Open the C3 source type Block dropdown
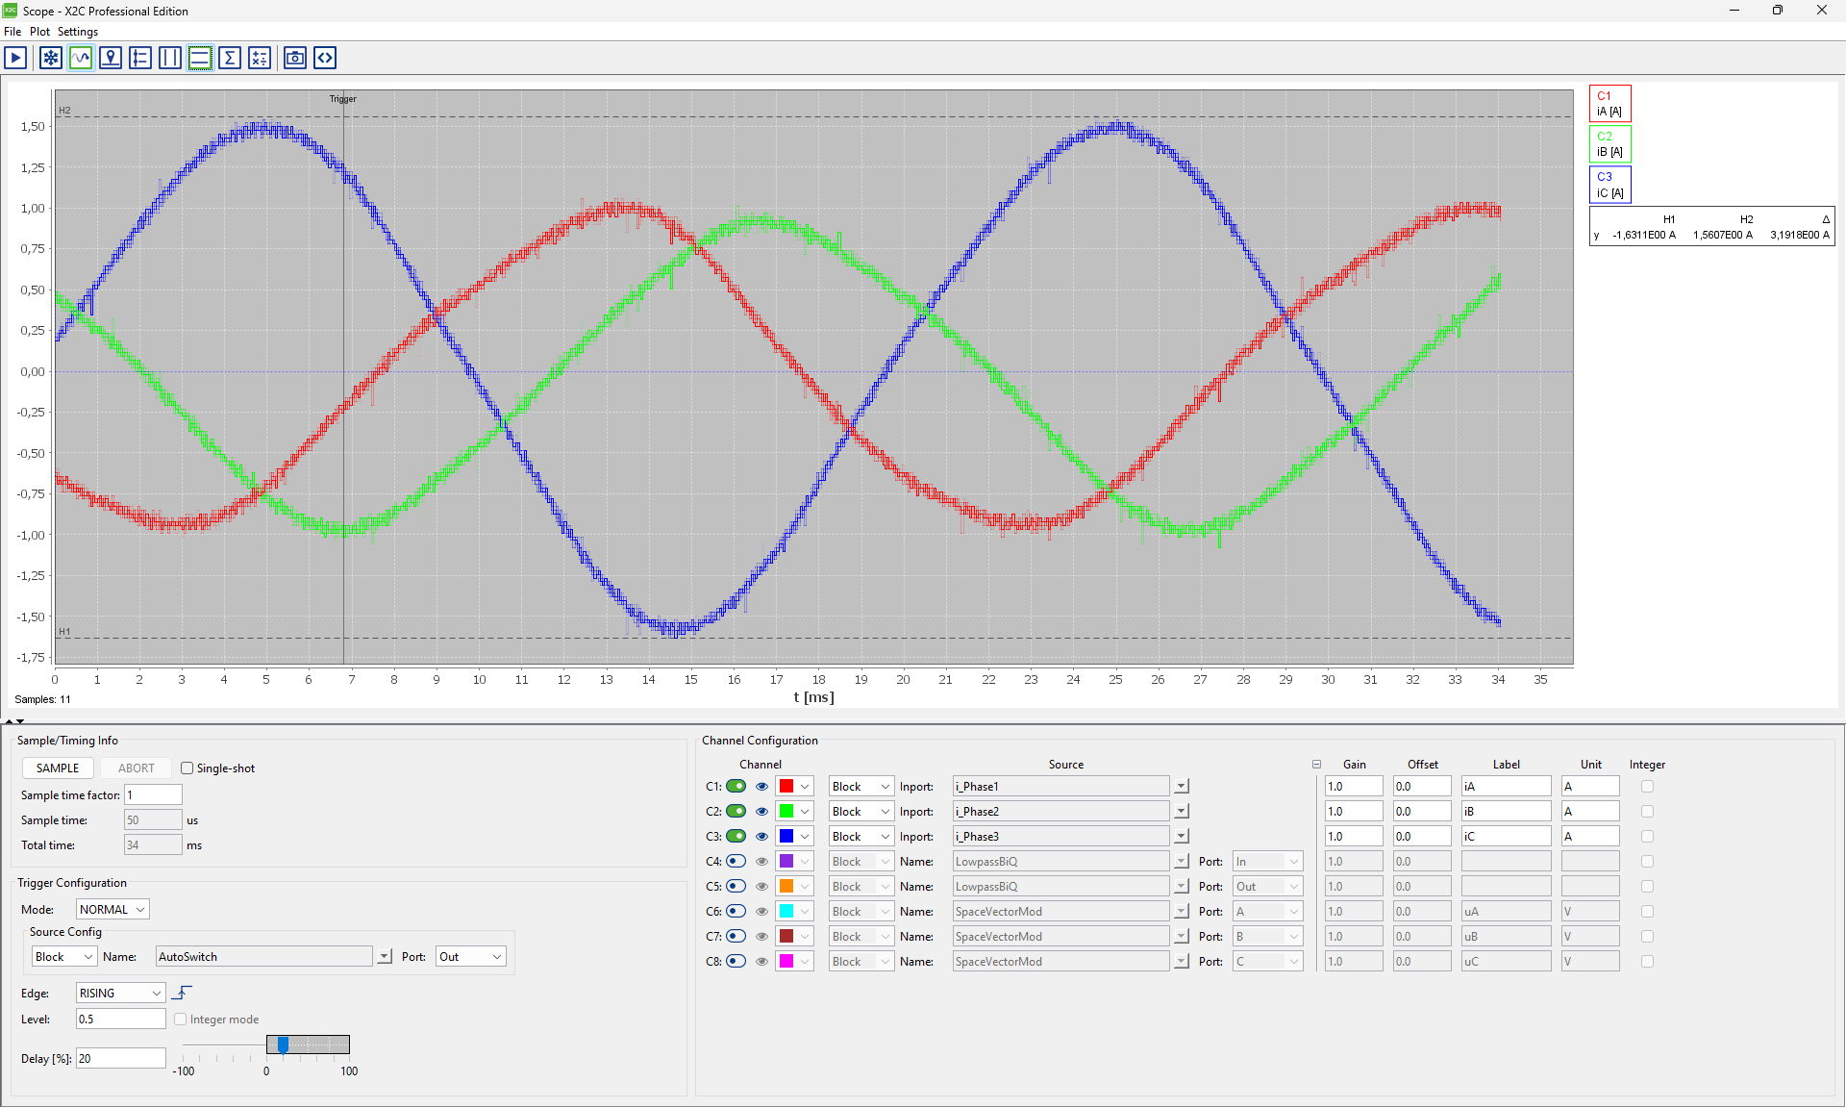Screen dimensions: 1846x1108 861,837
